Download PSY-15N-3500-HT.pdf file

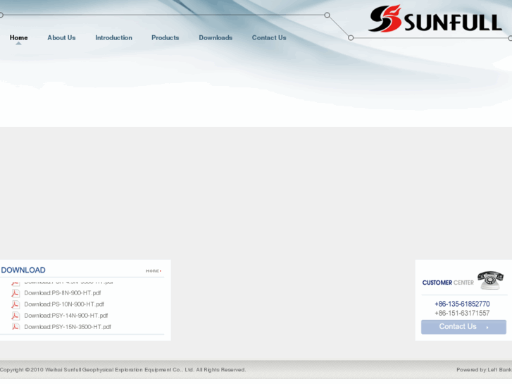[68, 327]
